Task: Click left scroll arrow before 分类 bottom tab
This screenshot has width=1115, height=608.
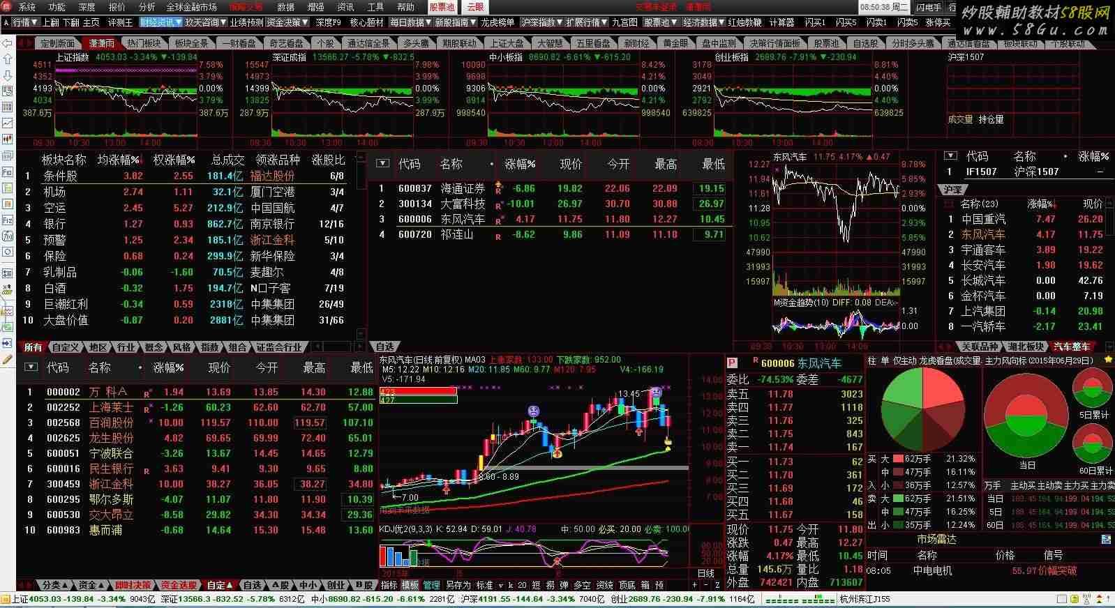Action: coord(21,585)
